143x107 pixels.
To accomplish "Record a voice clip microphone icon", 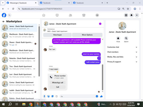I will pyautogui.click(x=44, y=96).
